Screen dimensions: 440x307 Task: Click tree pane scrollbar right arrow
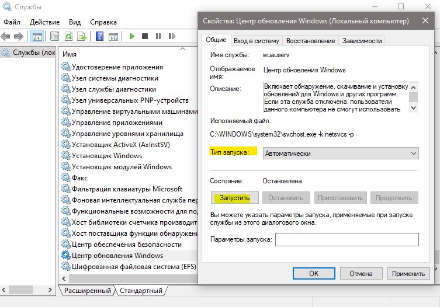point(50,289)
